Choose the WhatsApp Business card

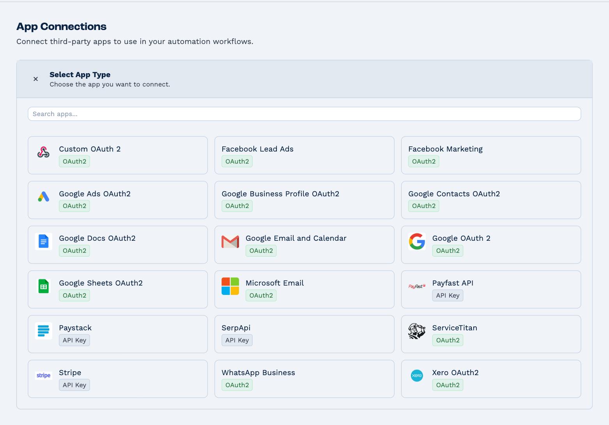[304, 379]
